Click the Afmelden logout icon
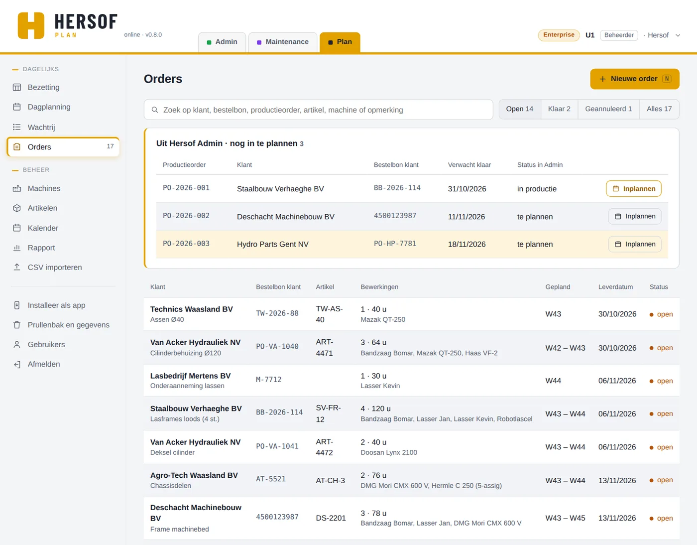Screen dimensions: 697x545 (17, 364)
